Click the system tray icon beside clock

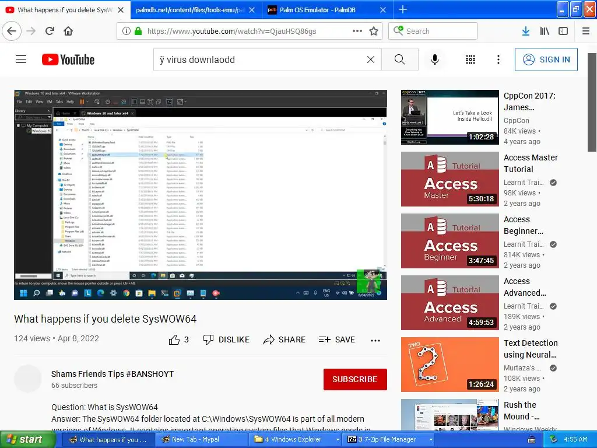pyautogui.click(x=554, y=440)
